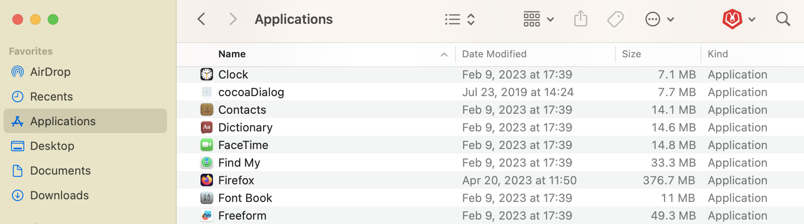Open AirDrop in the sidebar

click(50, 72)
